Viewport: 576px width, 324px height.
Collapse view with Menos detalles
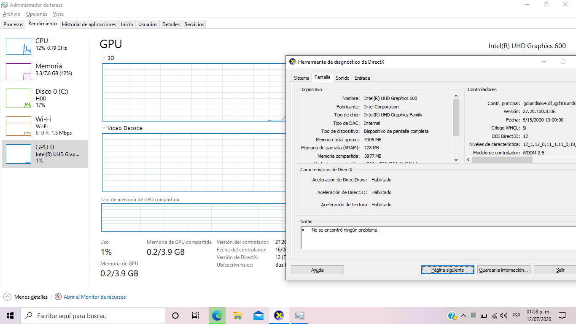25,297
